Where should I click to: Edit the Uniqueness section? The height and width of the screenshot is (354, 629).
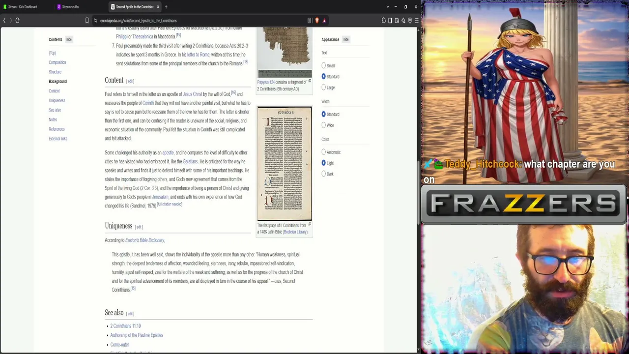[x=139, y=227]
